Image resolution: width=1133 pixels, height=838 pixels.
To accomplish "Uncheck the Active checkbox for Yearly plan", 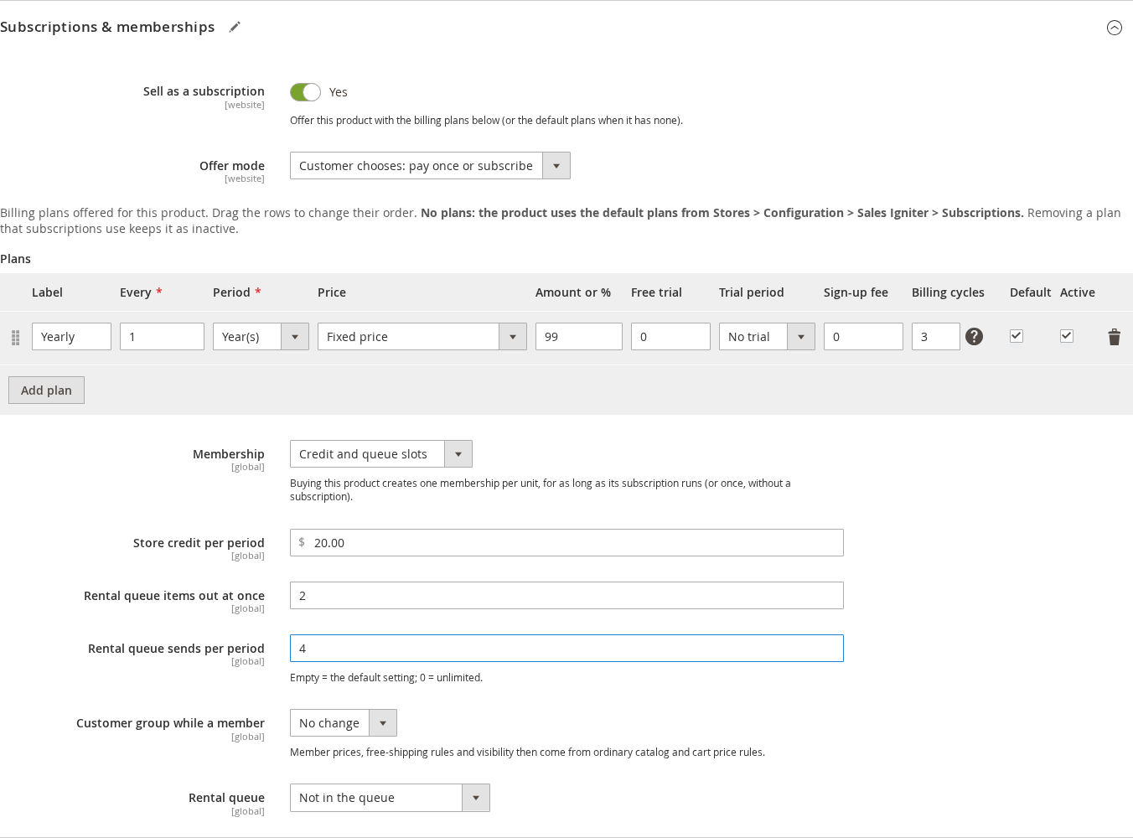I will 1067,336.
